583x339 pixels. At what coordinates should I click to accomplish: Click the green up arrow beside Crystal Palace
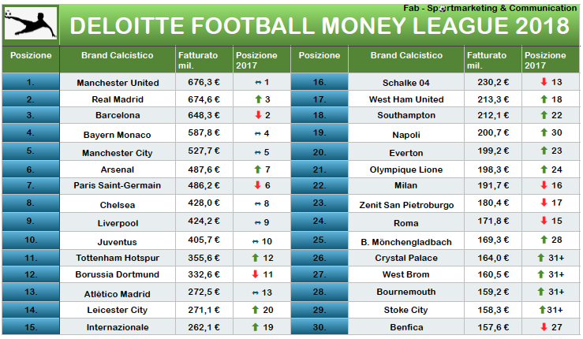pyautogui.click(x=541, y=258)
